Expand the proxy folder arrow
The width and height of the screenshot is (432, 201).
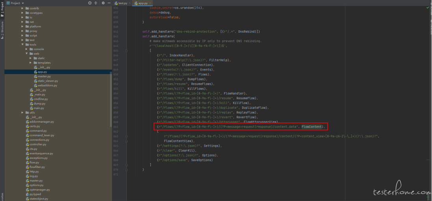pos(22,31)
